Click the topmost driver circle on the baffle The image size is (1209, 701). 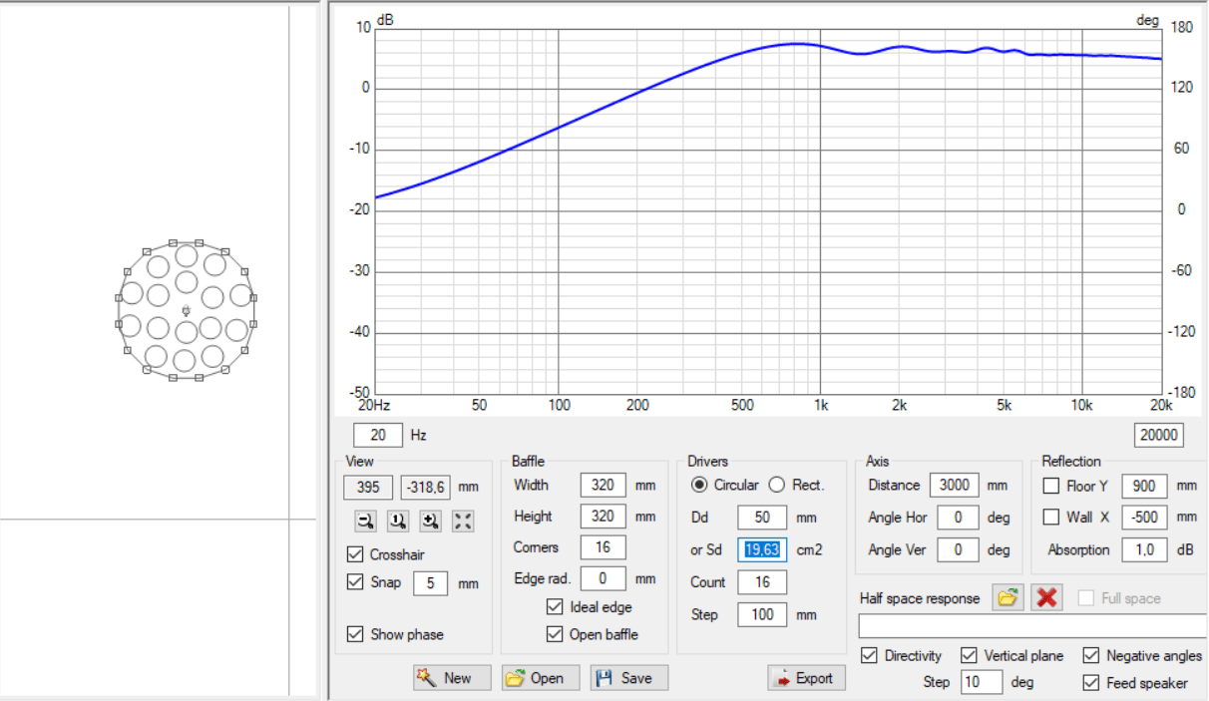(x=186, y=256)
